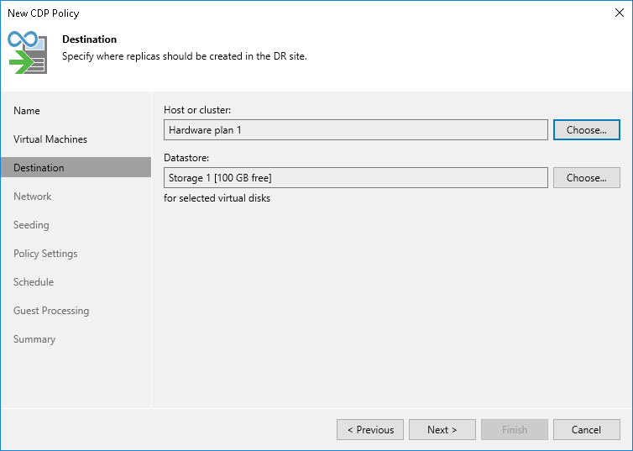Click the 'Host or cluster:' label
633x451 pixels.
click(197, 110)
